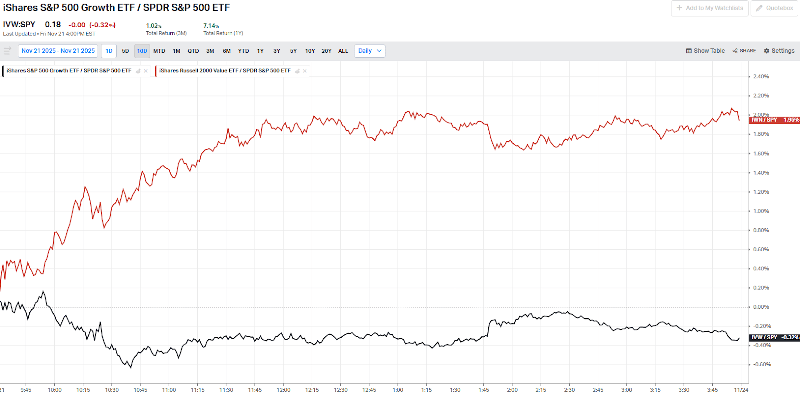This screenshot has width=800, height=394.
Task: Choose the 5Y range option
Action: pyautogui.click(x=293, y=51)
